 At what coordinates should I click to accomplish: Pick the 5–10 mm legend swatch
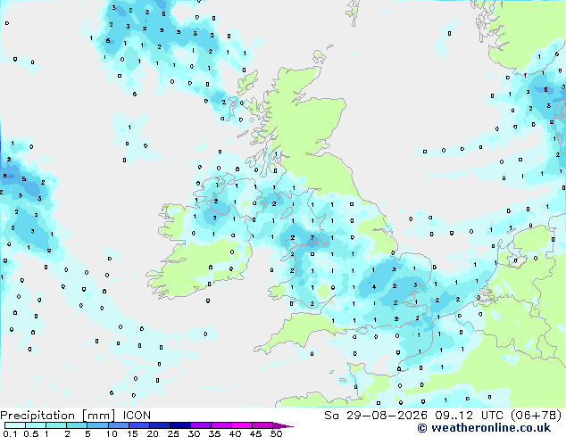click(x=97, y=425)
